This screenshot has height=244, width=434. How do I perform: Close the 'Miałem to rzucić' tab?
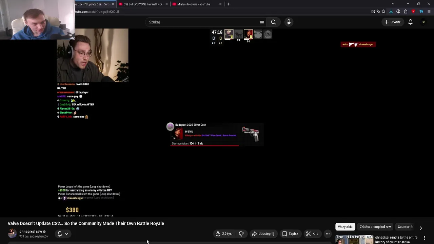(x=220, y=4)
